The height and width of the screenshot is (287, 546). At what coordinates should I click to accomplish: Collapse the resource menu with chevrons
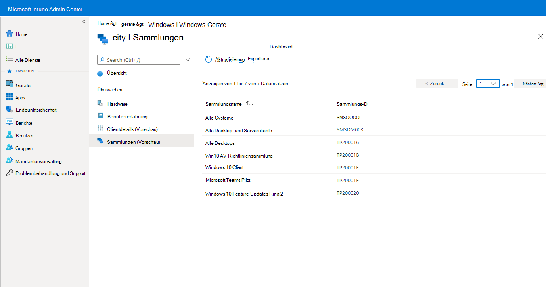point(188,60)
